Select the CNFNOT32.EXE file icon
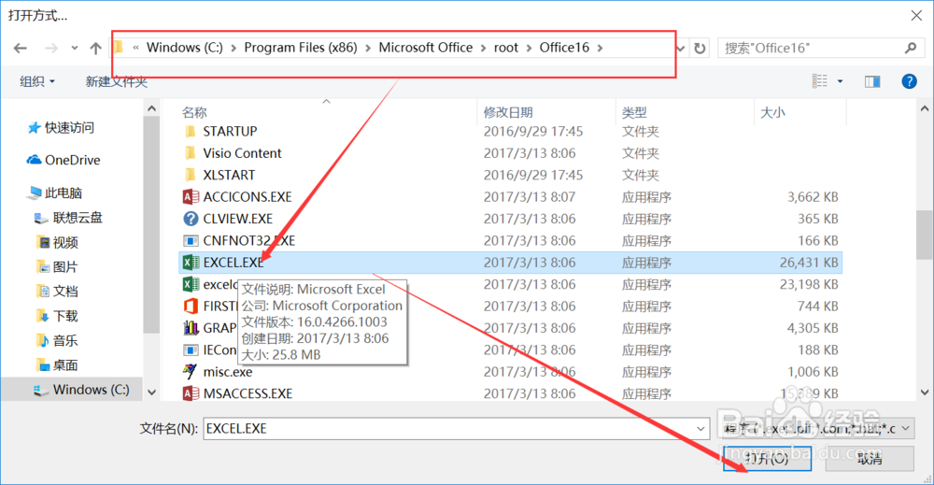 click(191, 241)
